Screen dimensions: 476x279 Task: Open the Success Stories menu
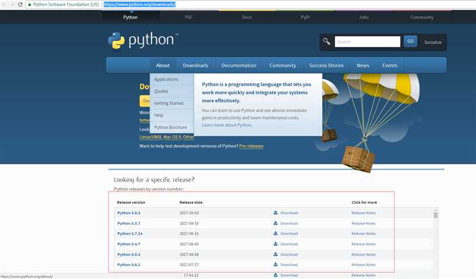click(326, 65)
